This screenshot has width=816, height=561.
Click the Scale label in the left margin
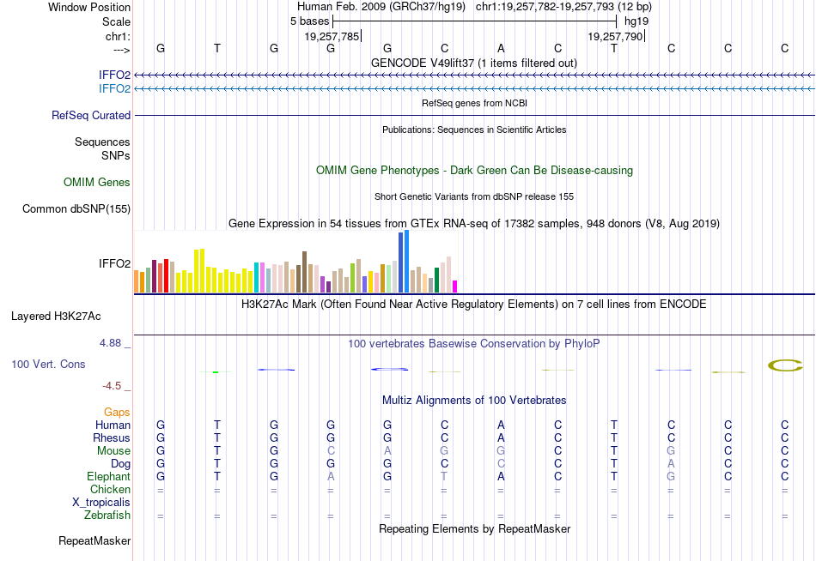pyautogui.click(x=116, y=21)
